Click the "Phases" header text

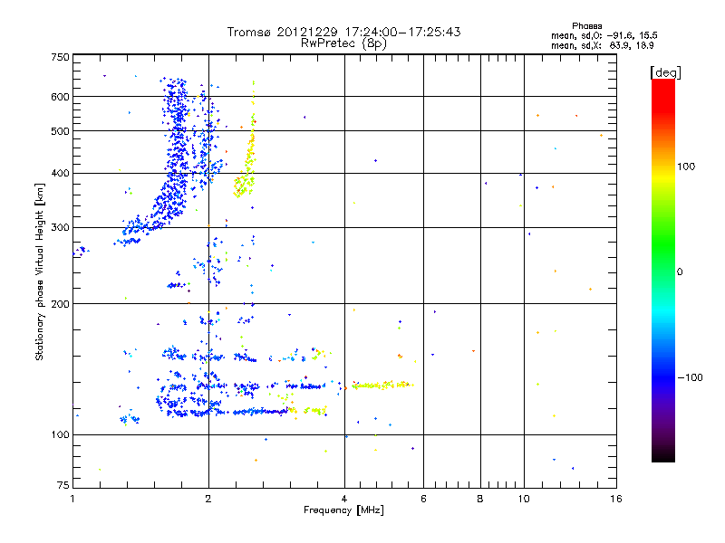(x=586, y=26)
